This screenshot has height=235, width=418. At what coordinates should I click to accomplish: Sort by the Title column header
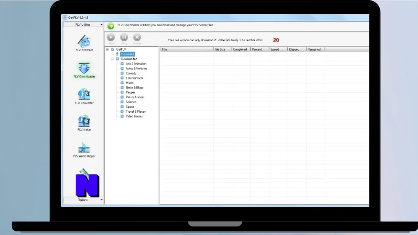187,49
